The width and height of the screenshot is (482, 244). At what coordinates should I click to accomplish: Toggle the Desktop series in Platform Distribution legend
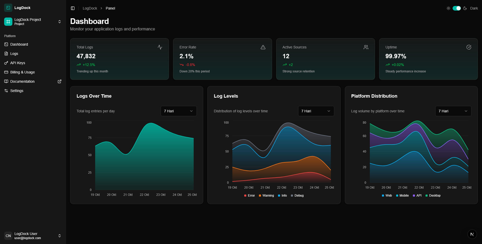(x=433, y=196)
